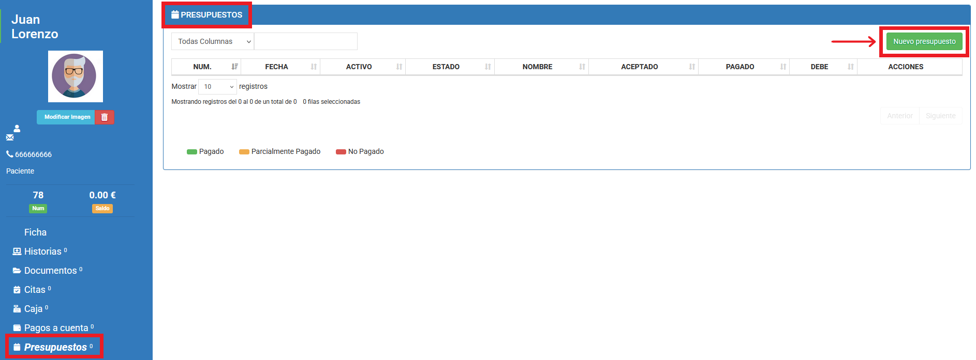Sort by NUM. column sort icon
Viewport: 976px width, 360px height.
click(234, 67)
